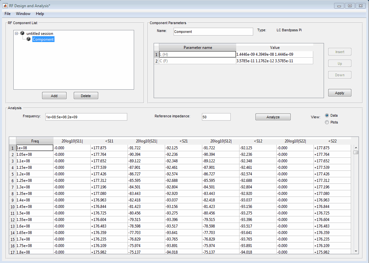Click the S12 magnitude cell -86.727 in row 5
369x263 pixels.
(x=221, y=174)
